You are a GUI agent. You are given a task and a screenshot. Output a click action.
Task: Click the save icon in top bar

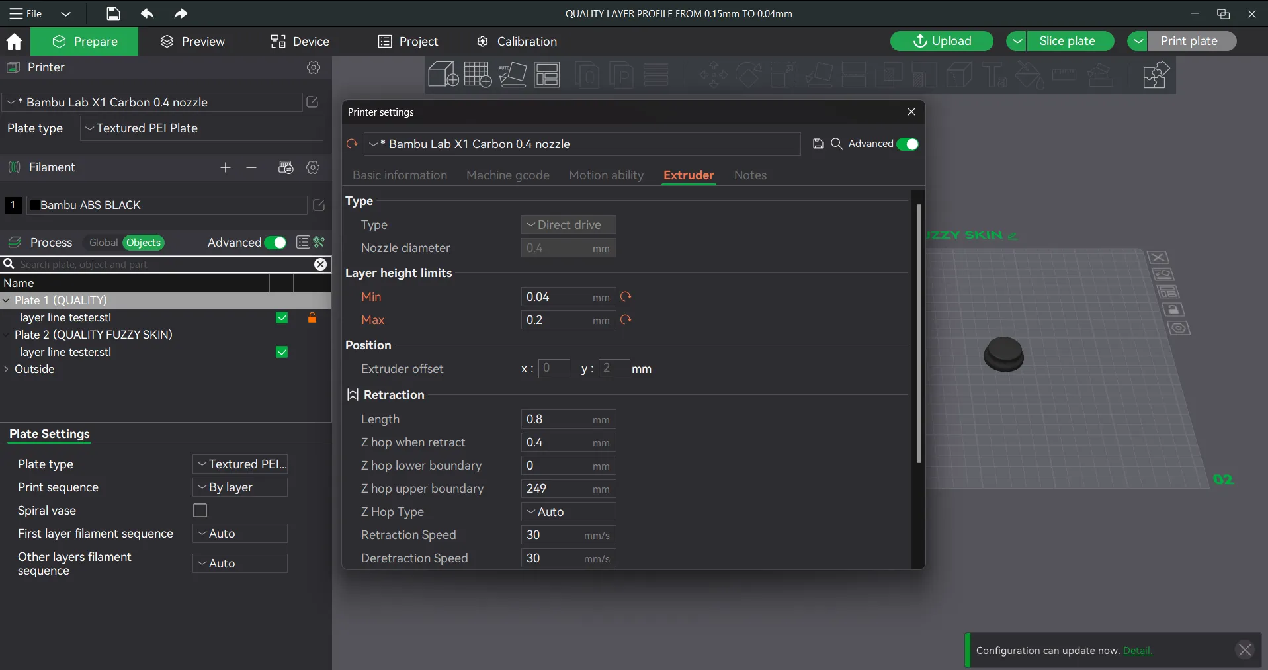coord(113,13)
